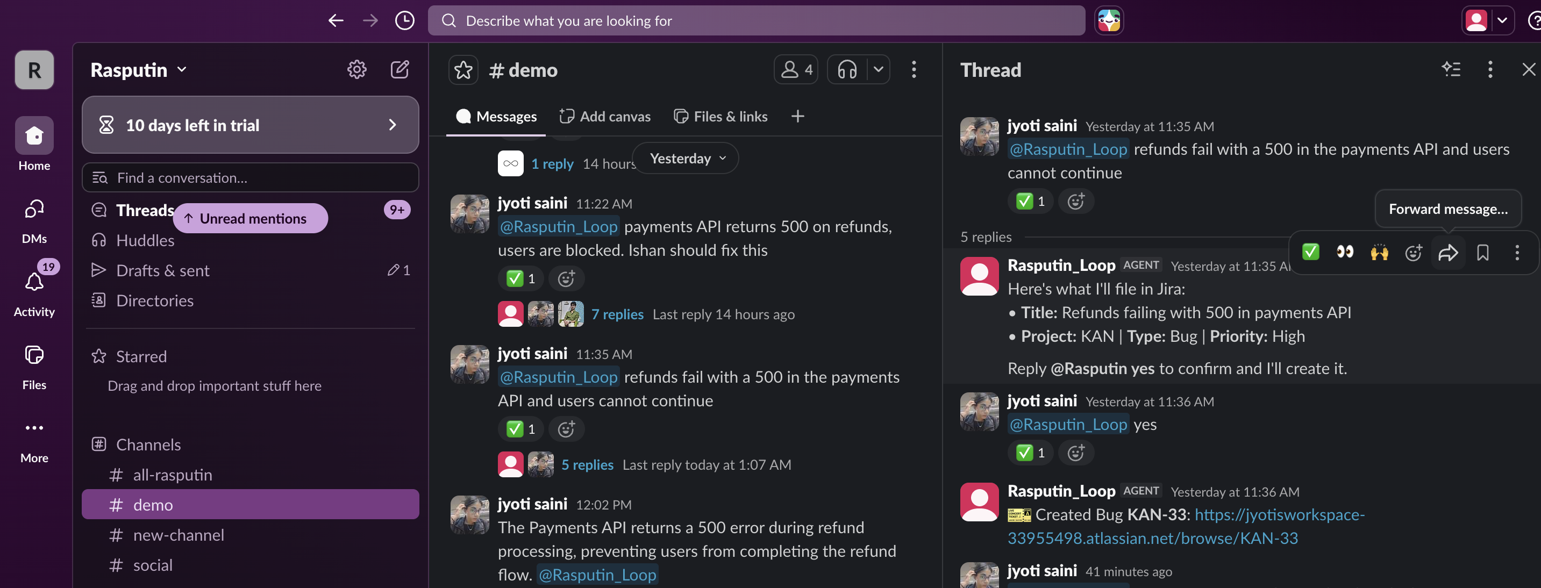Screen dimensions: 1541x588
Task: Open the KAN-33 Jira link
Action: [x=1186, y=526]
